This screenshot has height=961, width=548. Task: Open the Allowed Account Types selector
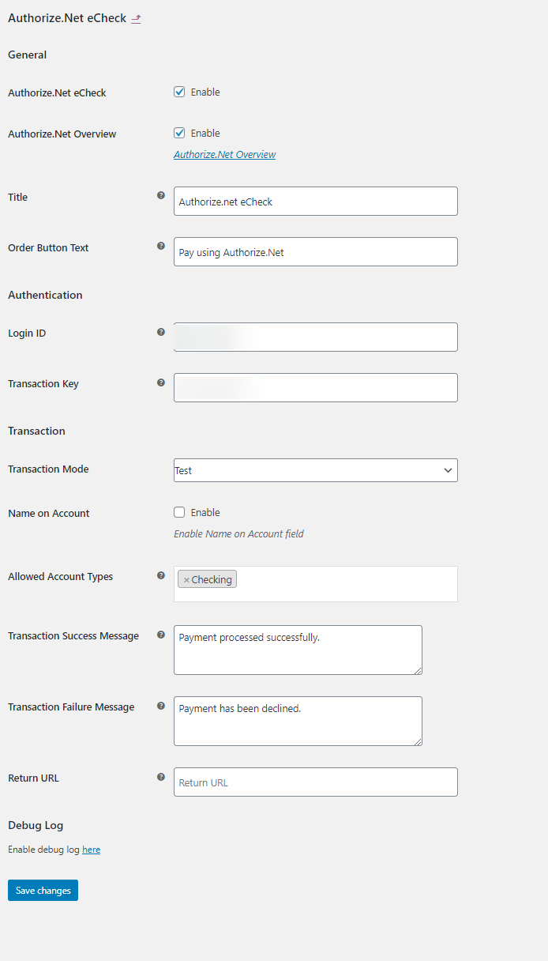pos(340,583)
